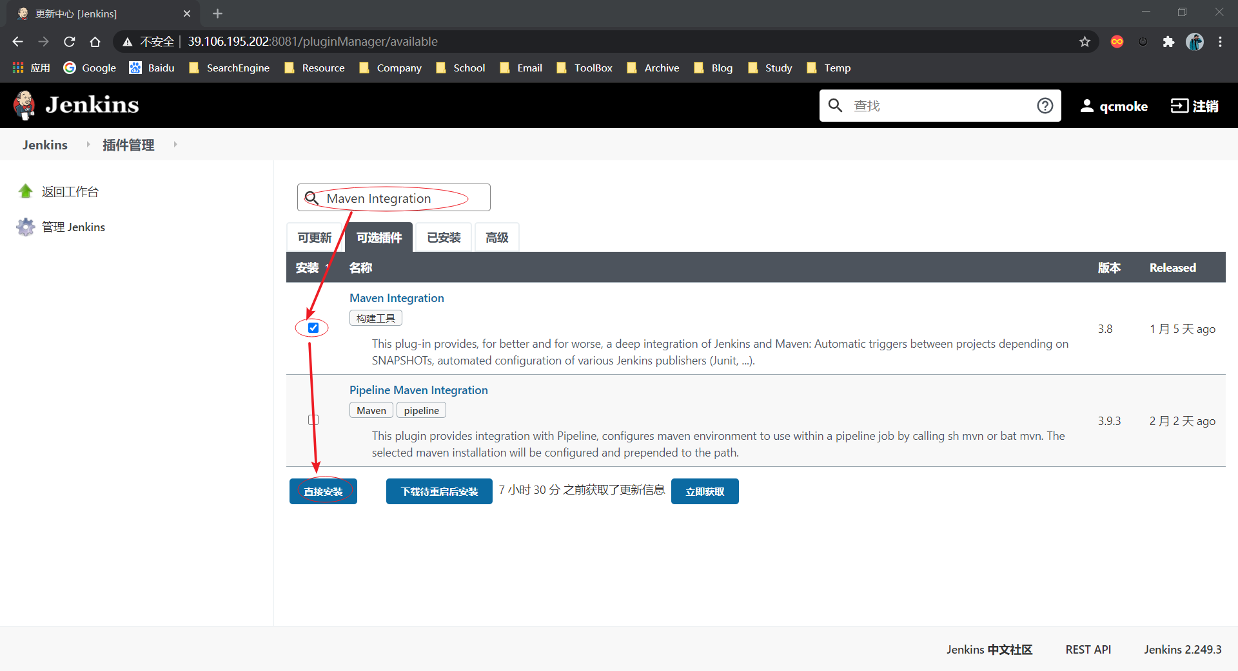Expand the breadcrumb arrow after Jenkins
Viewport: 1238px width, 671px height.
pyautogui.click(x=88, y=144)
